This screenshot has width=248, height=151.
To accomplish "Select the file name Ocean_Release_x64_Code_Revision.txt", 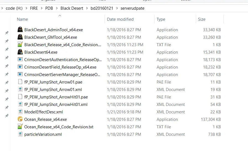I will click(x=59, y=127).
